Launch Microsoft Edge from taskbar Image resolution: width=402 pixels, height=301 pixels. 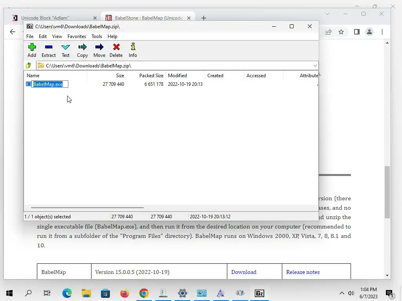[x=67, y=293]
